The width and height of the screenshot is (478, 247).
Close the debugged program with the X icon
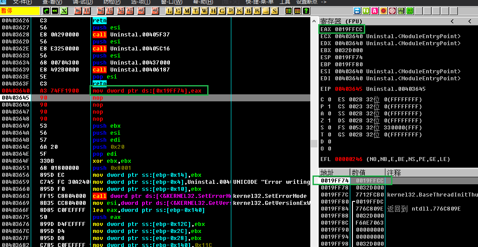pyautogui.click(x=64, y=11)
